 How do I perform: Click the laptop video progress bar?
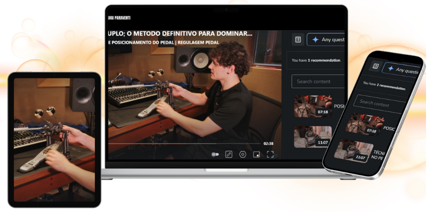click(x=184, y=144)
